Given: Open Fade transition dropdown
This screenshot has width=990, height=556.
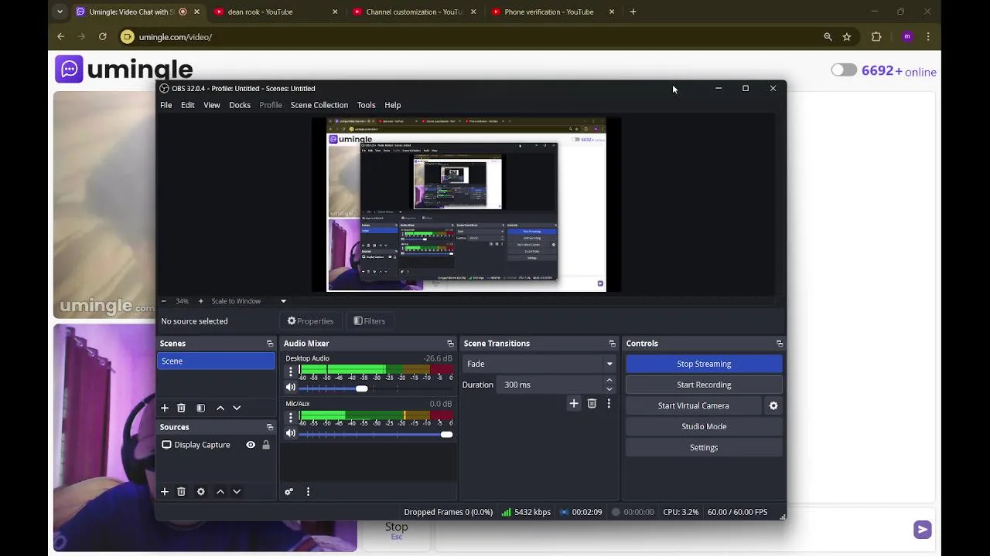Looking at the screenshot, I should click(539, 364).
